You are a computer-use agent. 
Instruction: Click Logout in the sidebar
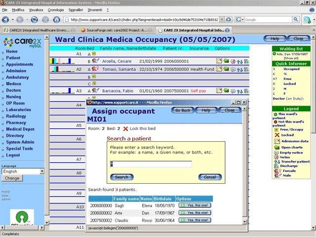pos(13,155)
